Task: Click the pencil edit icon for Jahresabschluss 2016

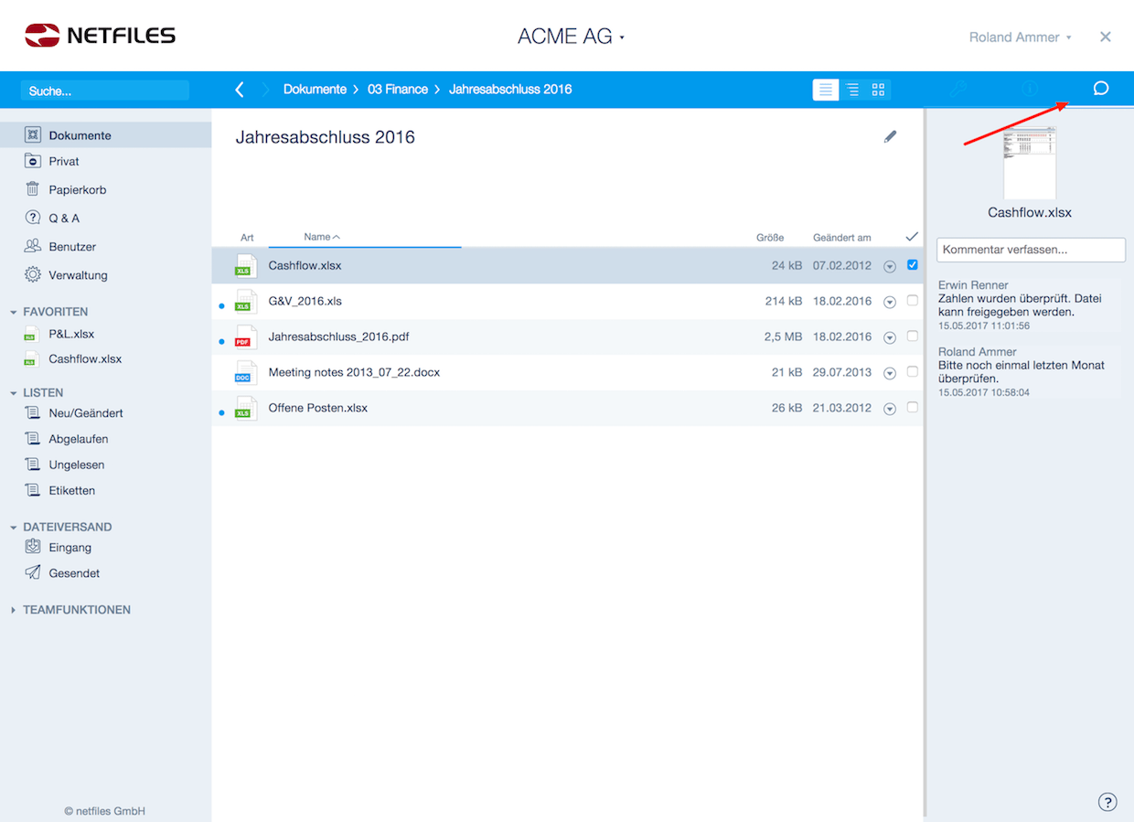Action: coord(890,136)
